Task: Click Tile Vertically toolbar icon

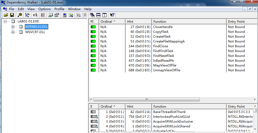Action: (105, 15)
